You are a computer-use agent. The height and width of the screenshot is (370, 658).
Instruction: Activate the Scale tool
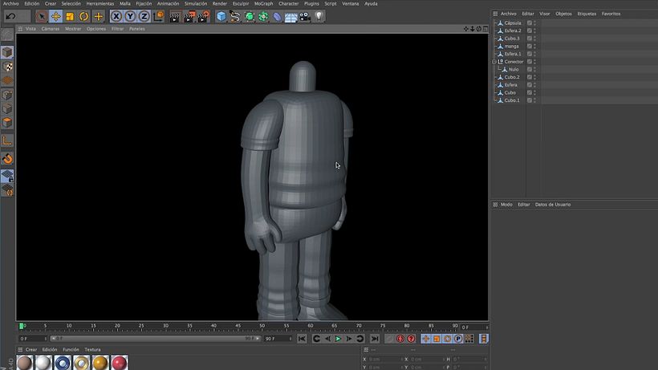coord(70,16)
